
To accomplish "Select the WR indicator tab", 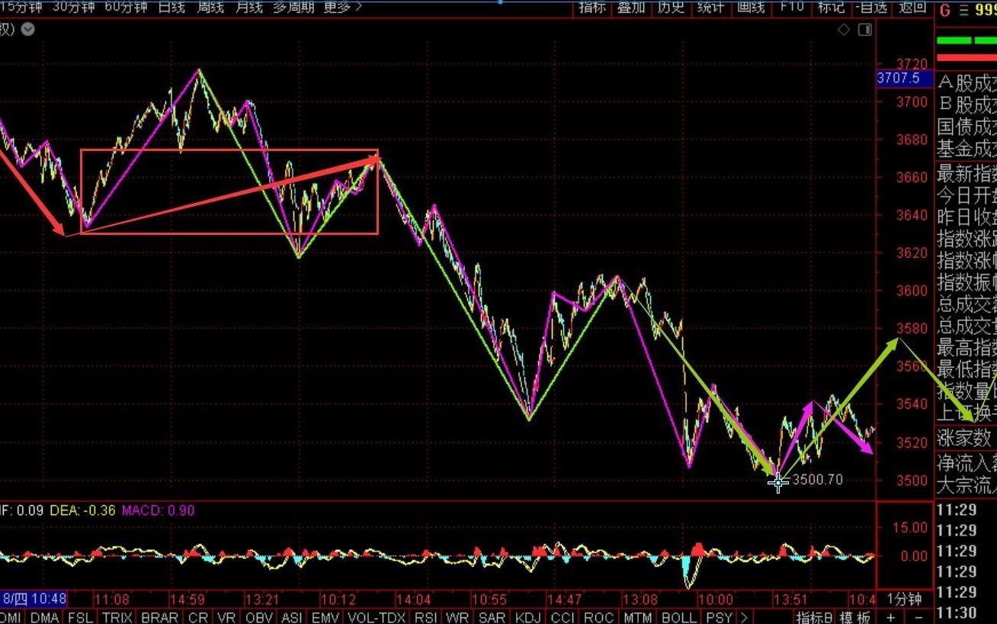I will point(458,617).
